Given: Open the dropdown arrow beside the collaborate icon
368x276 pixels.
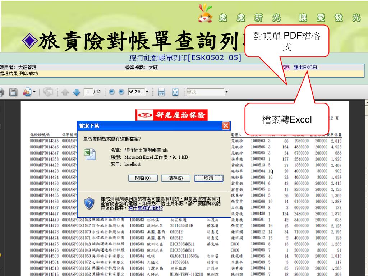Looking at the screenshot, I should click(x=34, y=92).
